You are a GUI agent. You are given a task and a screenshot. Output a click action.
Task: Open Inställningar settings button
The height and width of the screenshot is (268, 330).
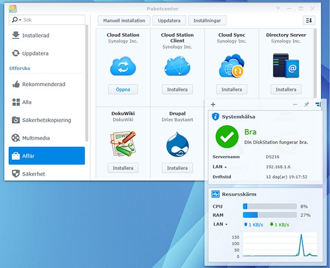point(207,21)
